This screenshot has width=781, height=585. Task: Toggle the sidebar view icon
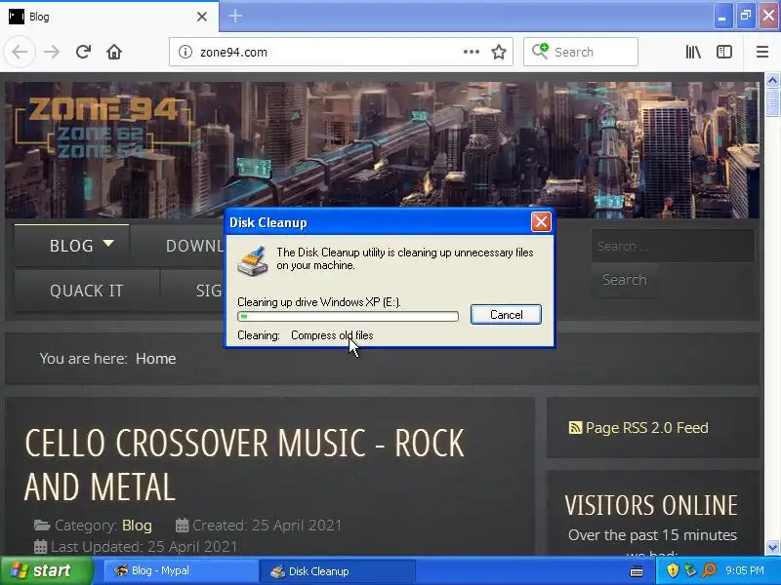point(723,52)
